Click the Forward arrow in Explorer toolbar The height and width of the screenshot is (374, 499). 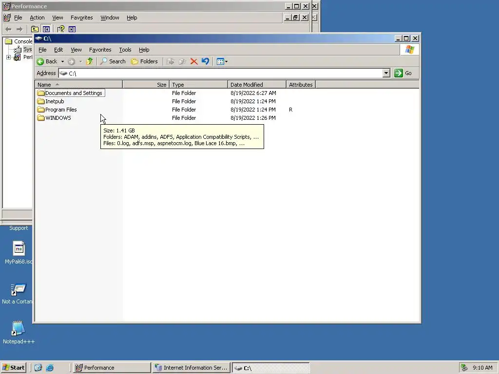tap(71, 61)
